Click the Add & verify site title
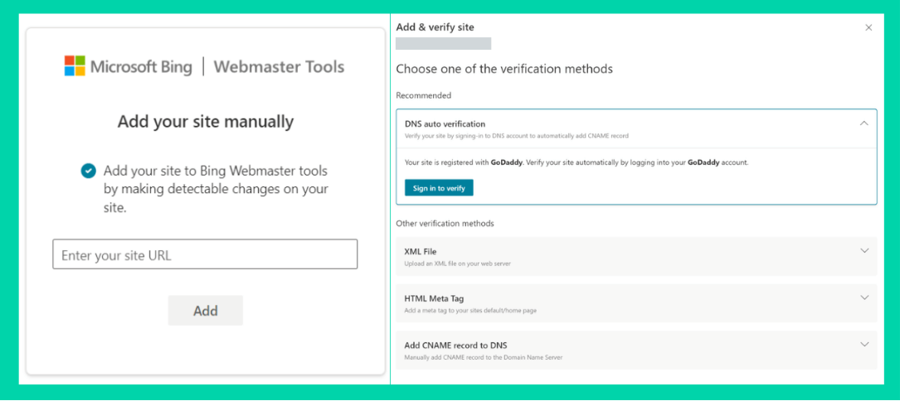Viewport: 900px width, 401px height. [435, 27]
